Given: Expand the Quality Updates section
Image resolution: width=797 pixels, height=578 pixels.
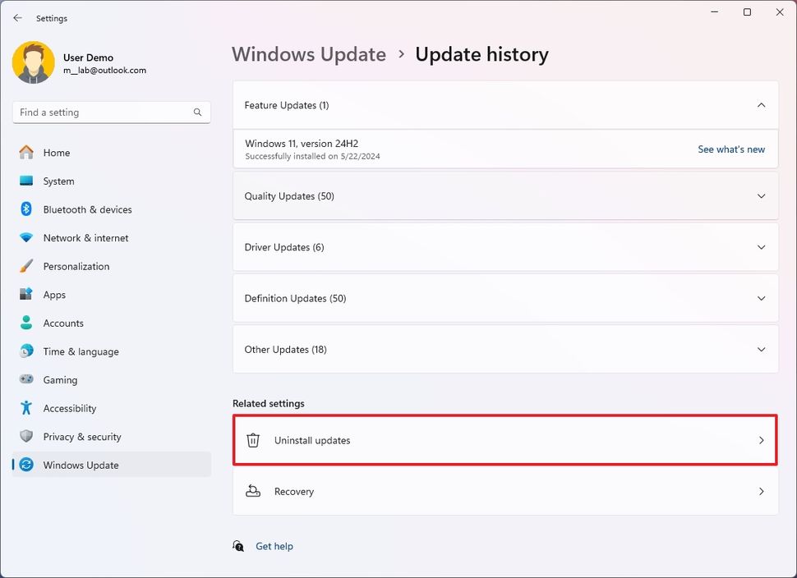Looking at the screenshot, I should (x=760, y=195).
